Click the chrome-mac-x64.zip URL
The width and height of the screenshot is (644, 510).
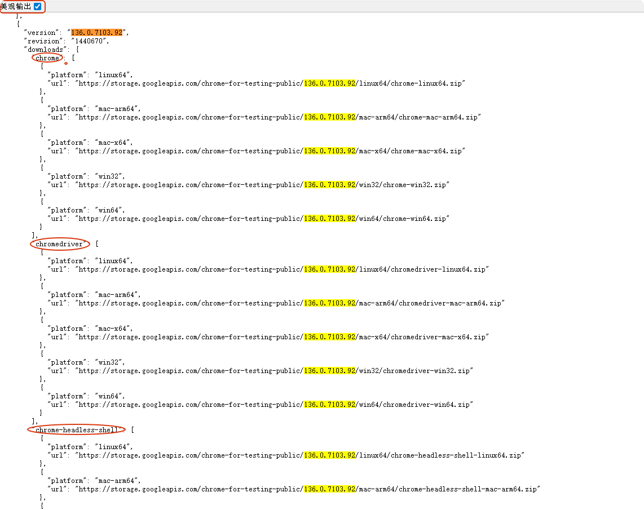[x=270, y=151]
